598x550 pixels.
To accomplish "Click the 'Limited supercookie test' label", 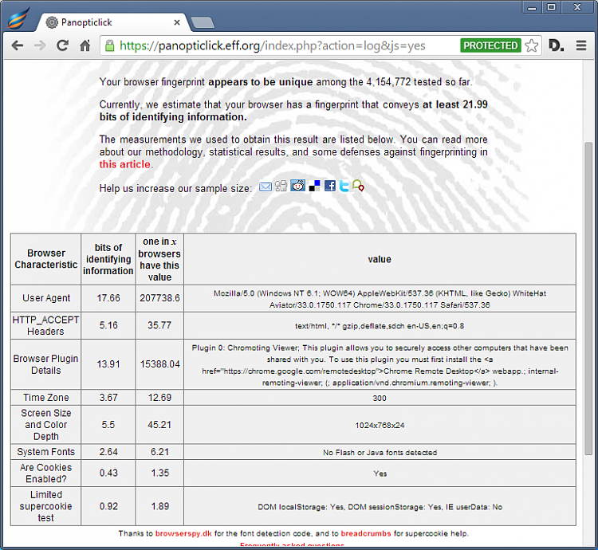I will point(45,506).
